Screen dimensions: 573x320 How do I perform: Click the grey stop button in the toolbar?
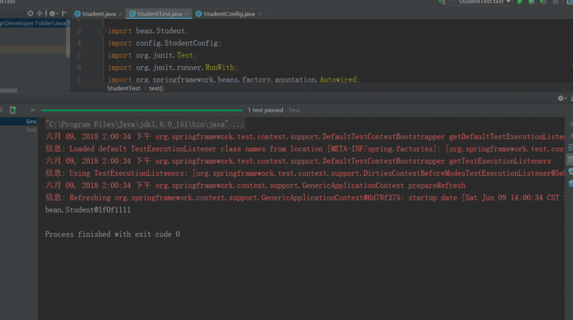click(x=555, y=2)
